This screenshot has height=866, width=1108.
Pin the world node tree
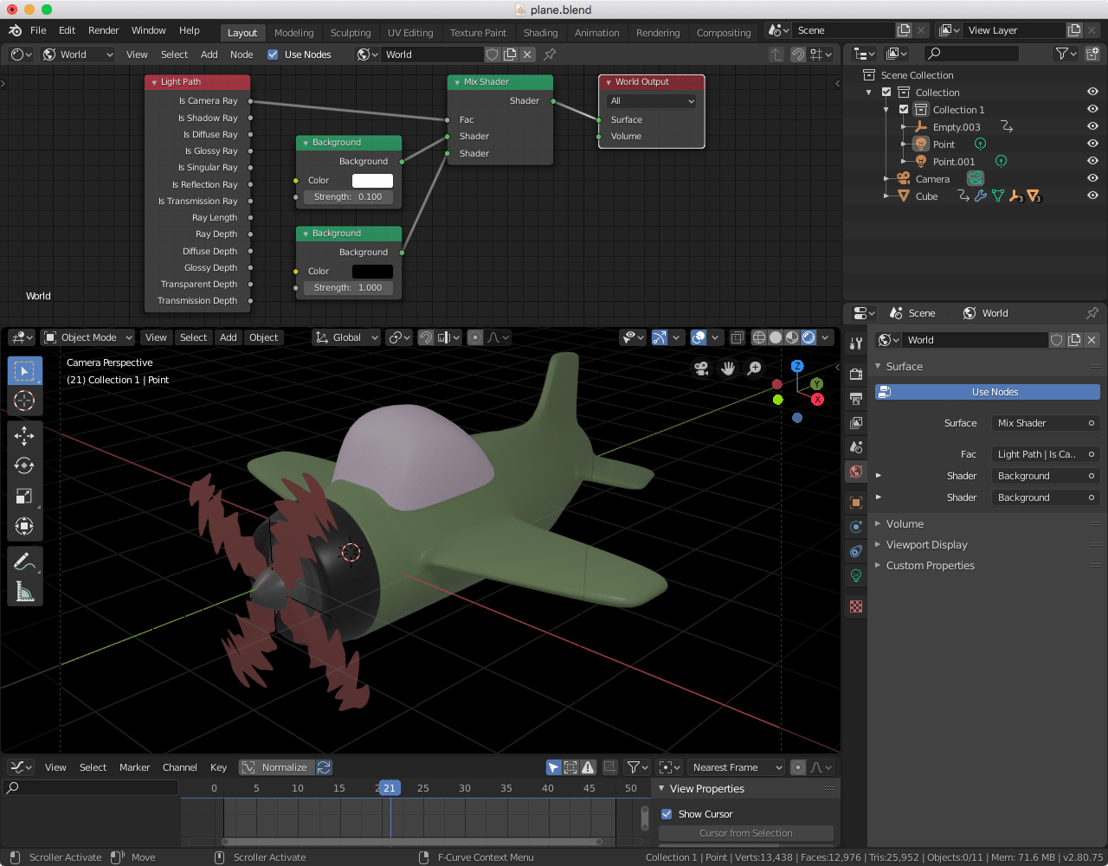549,55
